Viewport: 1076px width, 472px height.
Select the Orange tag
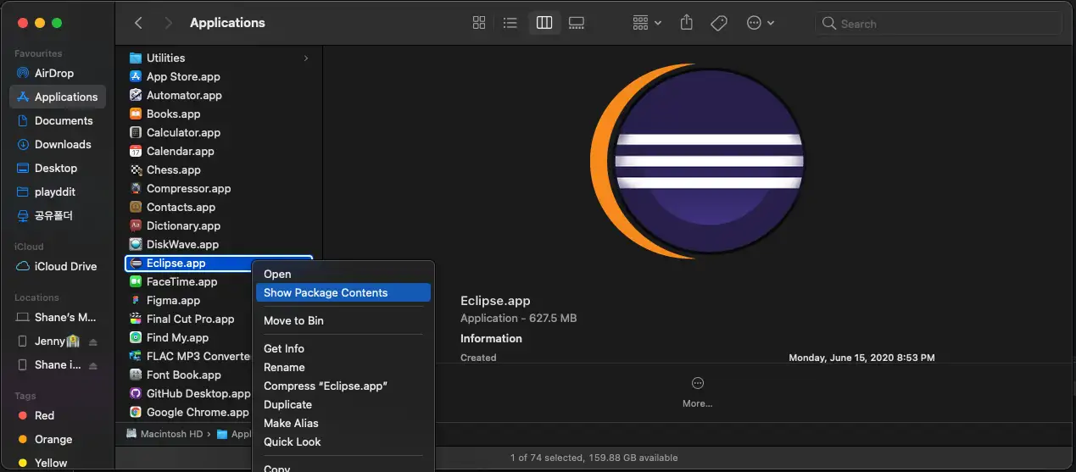coord(58,439)
